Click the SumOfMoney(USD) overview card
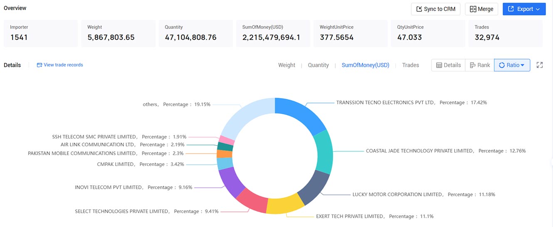Image resolution: width=553 pixels, height=227 pixels. [x=273, y=33]
